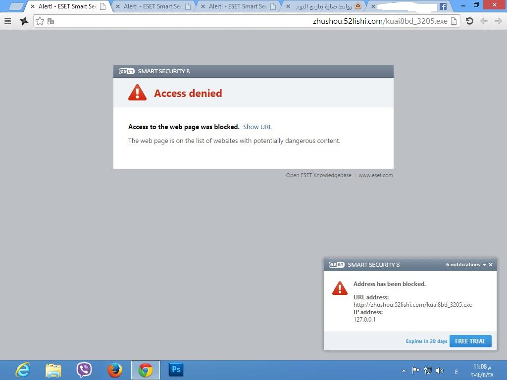This screenshot has height=380, width=507.
Task: Click the Chrome taskbar icon
Action: pyautogui.click(x=146, y=370)
